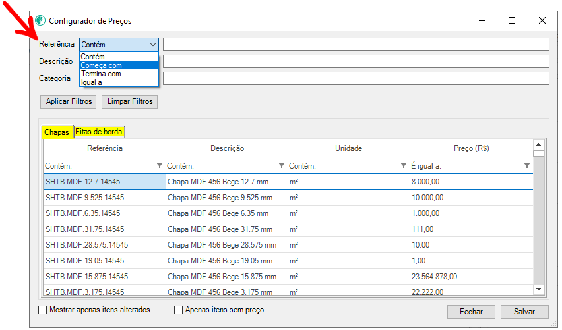
Task: Collapse the Referência filter combo box
Action: 152,44
